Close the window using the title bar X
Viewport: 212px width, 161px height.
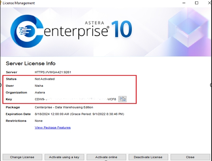[x=209, y=3]
